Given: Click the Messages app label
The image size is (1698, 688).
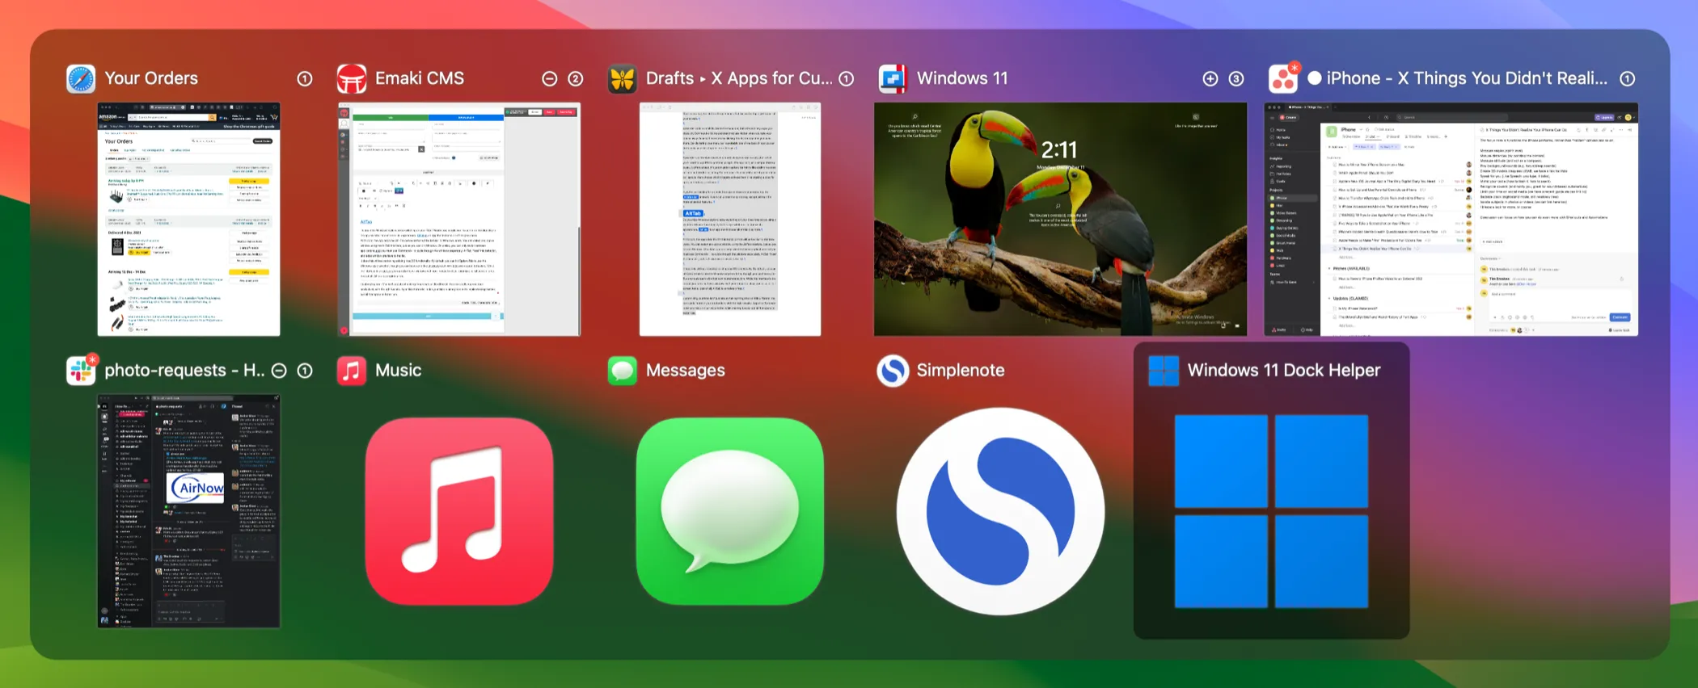Looking at the screenshot, I should click(x=686, y=371).
